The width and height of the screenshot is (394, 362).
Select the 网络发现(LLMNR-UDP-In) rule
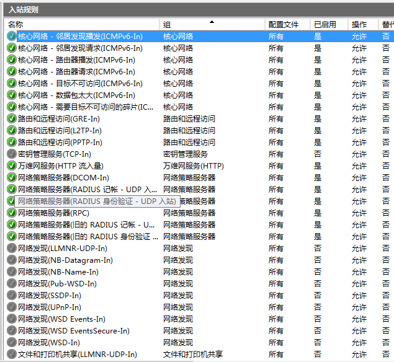point(63,249)
